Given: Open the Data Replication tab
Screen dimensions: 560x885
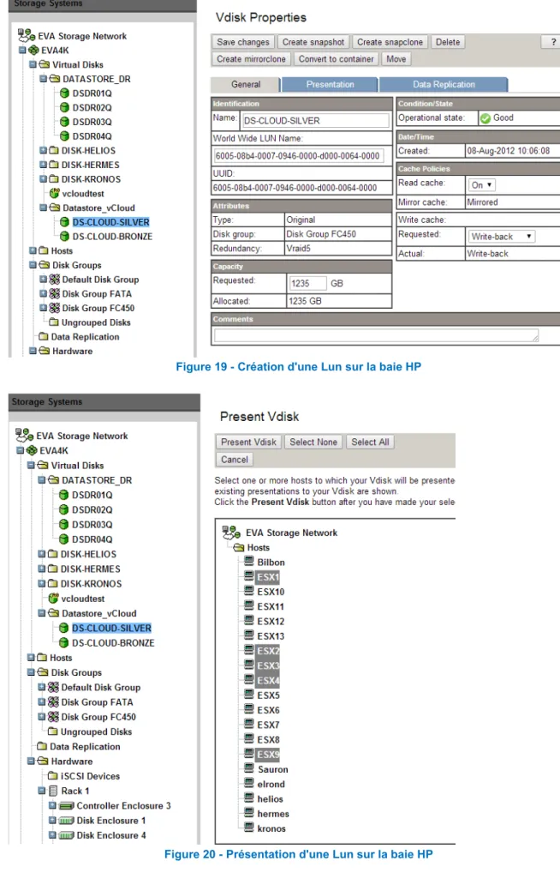Looking at the screenshot, I should pos(444,85).
